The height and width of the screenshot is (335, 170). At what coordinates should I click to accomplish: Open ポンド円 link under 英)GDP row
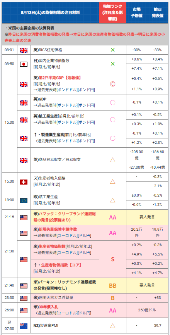86,105
